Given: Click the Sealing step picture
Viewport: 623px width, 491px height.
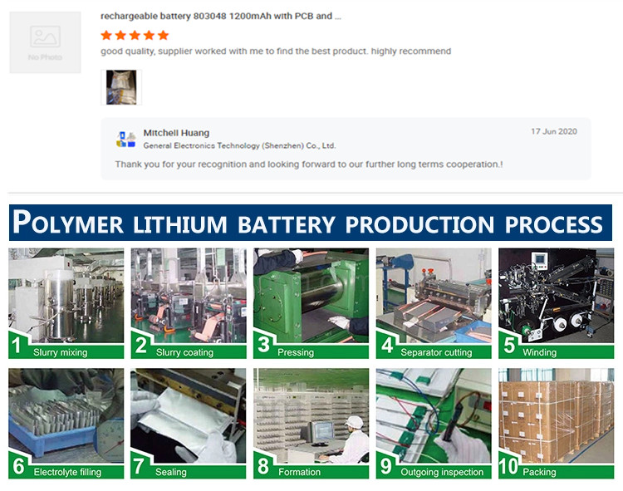Looking at the screenshot, I should tap(189, 424).
